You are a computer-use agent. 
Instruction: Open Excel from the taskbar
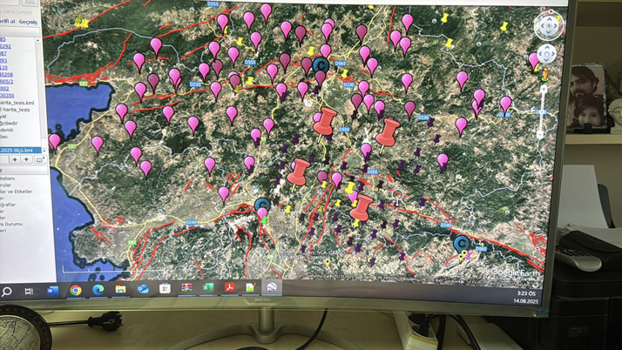[x=208, y=287]
